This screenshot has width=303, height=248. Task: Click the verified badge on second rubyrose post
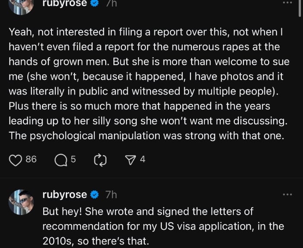[x=95, y=195]
